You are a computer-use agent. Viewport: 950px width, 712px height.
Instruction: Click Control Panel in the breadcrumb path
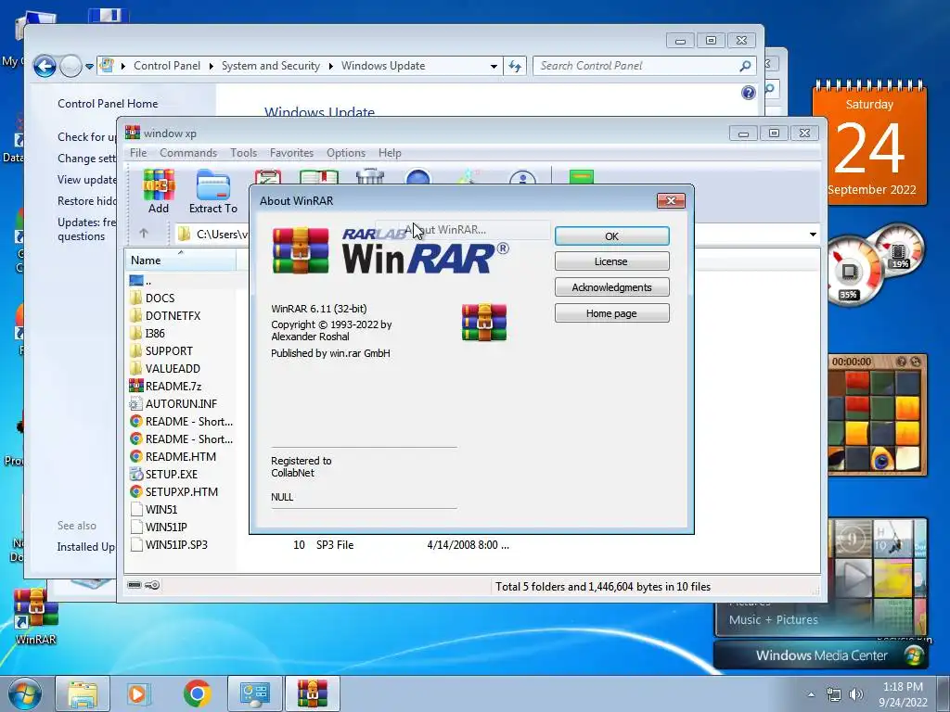tap(167, 66)
